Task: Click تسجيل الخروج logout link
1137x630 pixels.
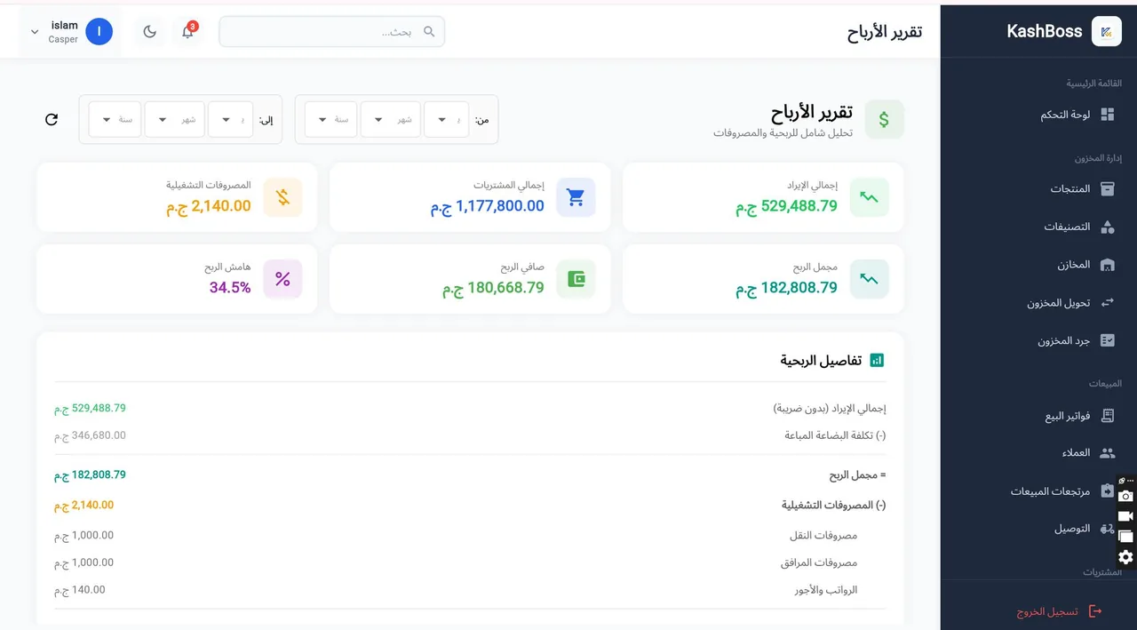Action: coord(1047,612)
